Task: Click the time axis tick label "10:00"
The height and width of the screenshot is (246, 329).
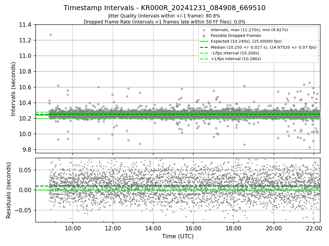Action: [73, 228]
